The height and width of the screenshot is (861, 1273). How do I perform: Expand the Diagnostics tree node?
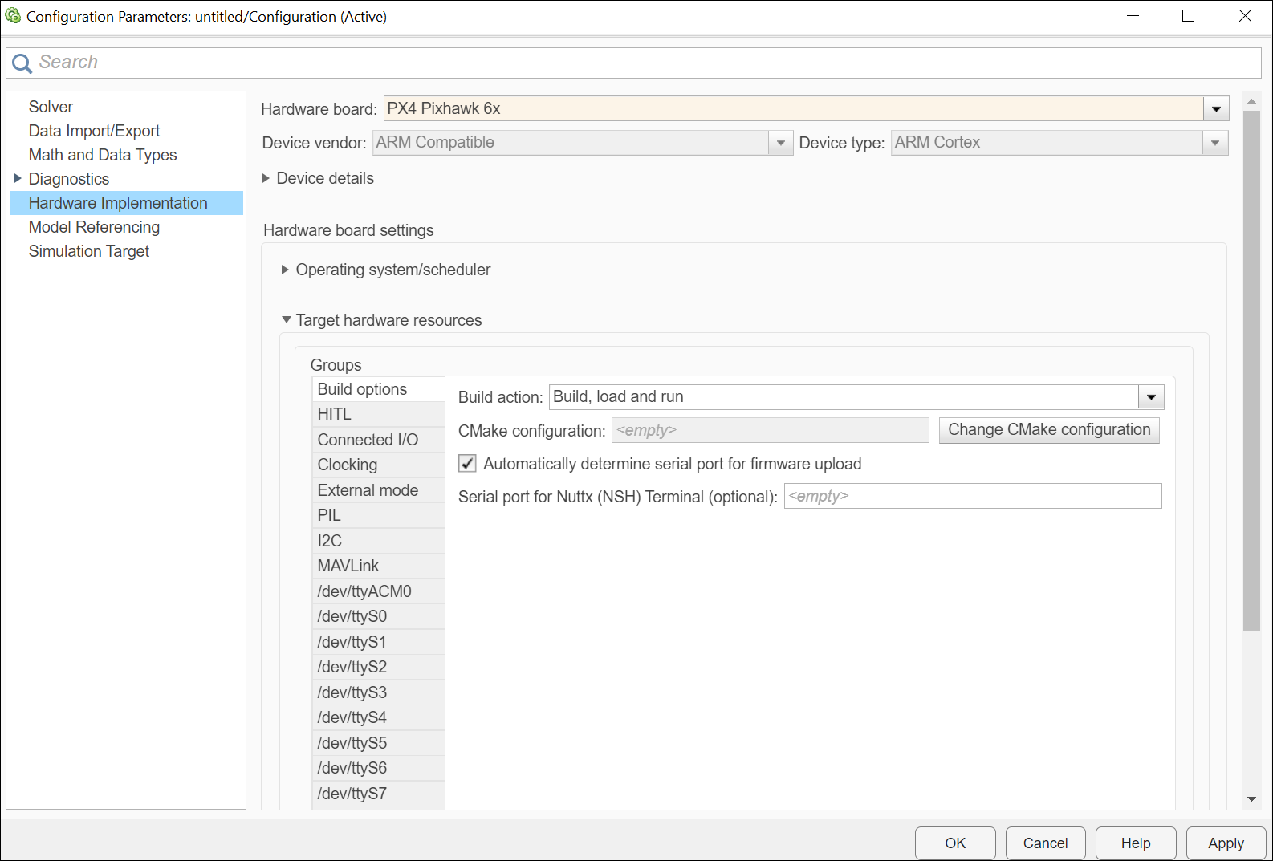[18, 178]
